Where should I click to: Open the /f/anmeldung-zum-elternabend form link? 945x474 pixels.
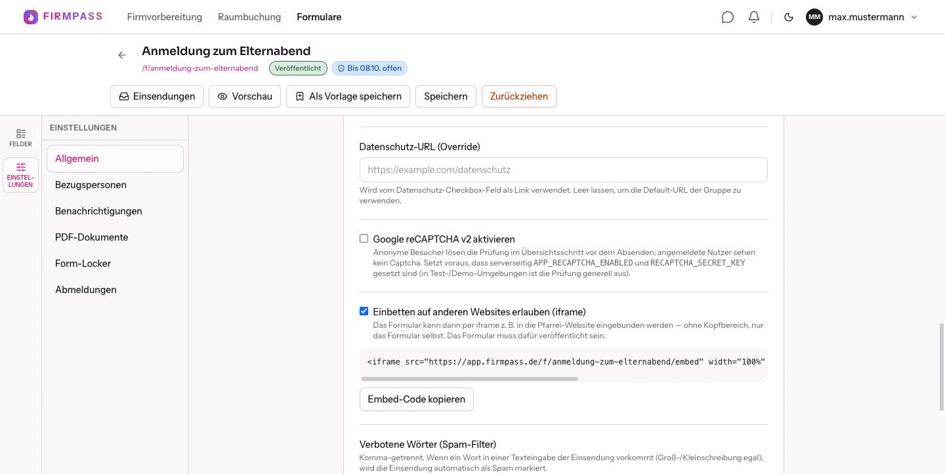[200, 68]
